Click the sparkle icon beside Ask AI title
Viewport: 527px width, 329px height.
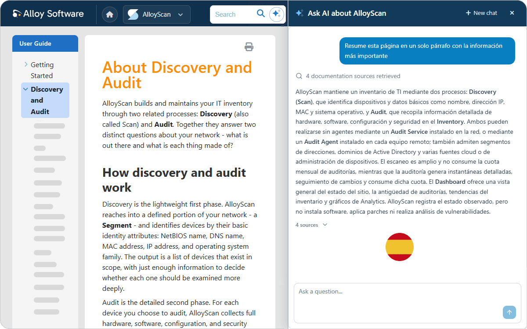tap(300, 13)
